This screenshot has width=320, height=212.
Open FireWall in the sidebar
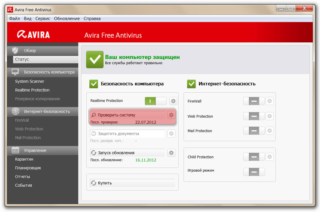click(22, 120)
